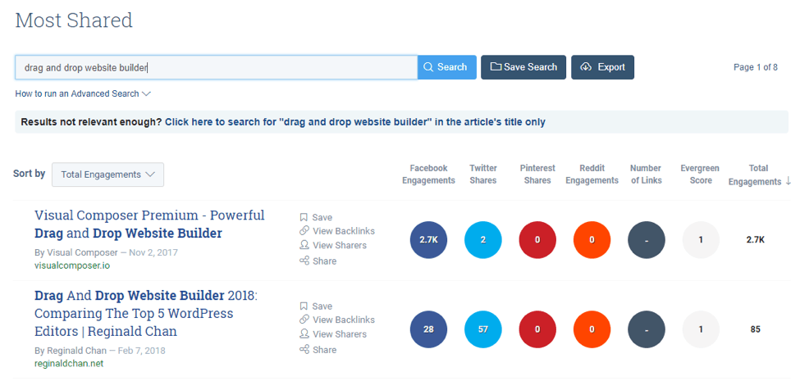Click the 57 Twitter shares circle
800x381 pixels.
(x=483, y=329)
